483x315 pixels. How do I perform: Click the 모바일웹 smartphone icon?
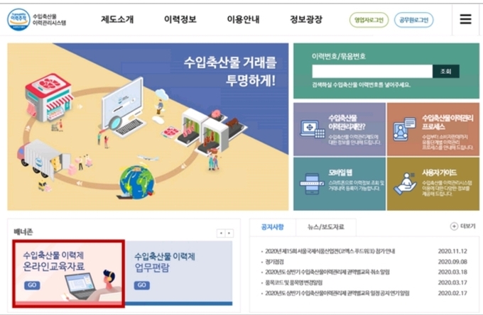tap(312, 184)
